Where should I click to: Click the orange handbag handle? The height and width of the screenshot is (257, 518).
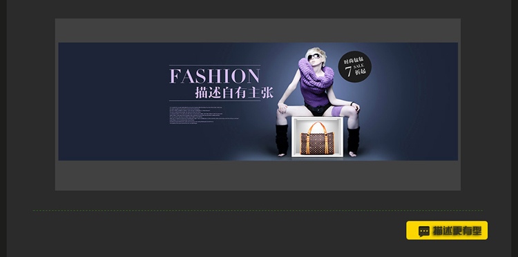pos(317,128)
